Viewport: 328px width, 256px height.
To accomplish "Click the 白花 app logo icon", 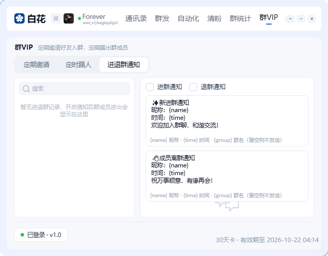I will (x=19, y=18).
